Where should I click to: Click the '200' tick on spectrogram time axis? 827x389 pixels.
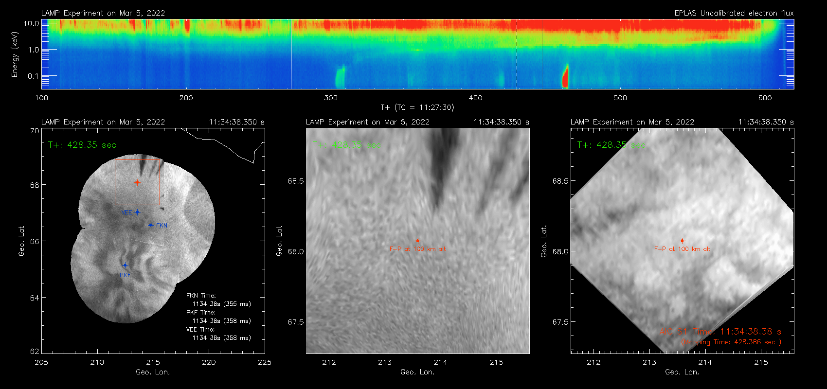[x=186, y=98]
